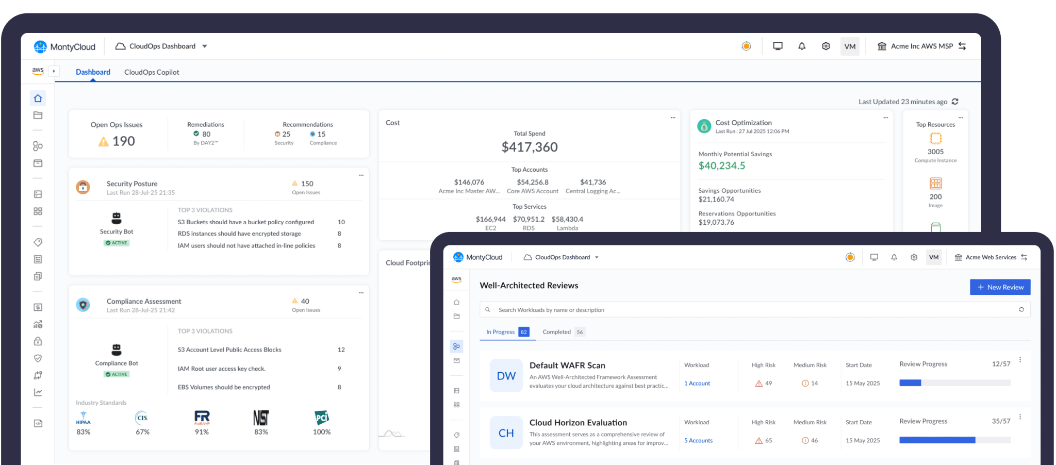This screenshot has height=465, width=1056.
Task: Open the lock security icon in the sidebar
Action: [x=38, y=341]
